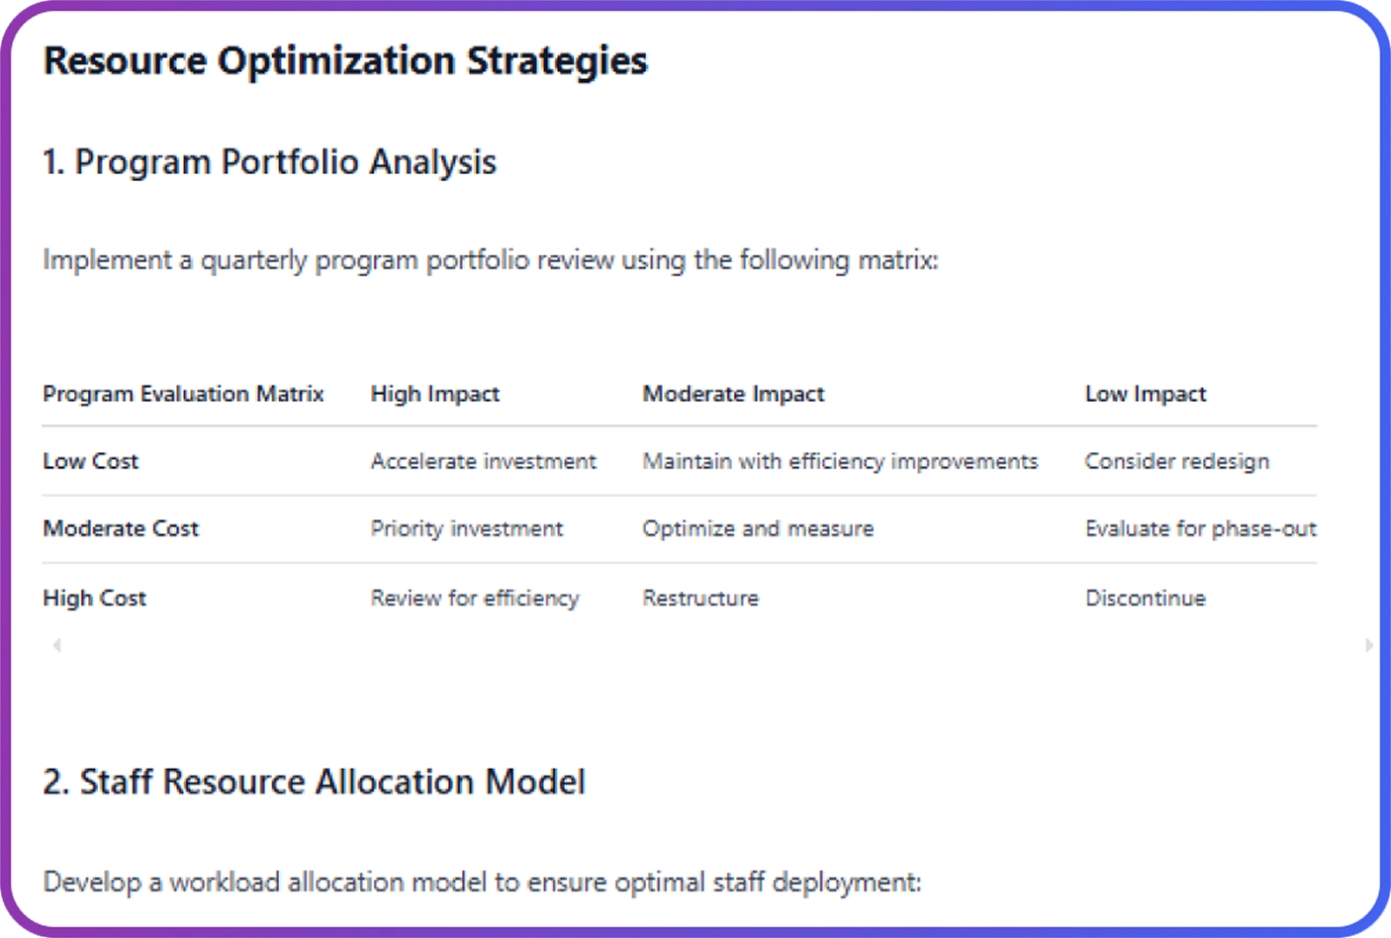Viewport: 1391px width, 938px height.
Task: Click the 'Priority investment' cell
Action: (467, 528)
